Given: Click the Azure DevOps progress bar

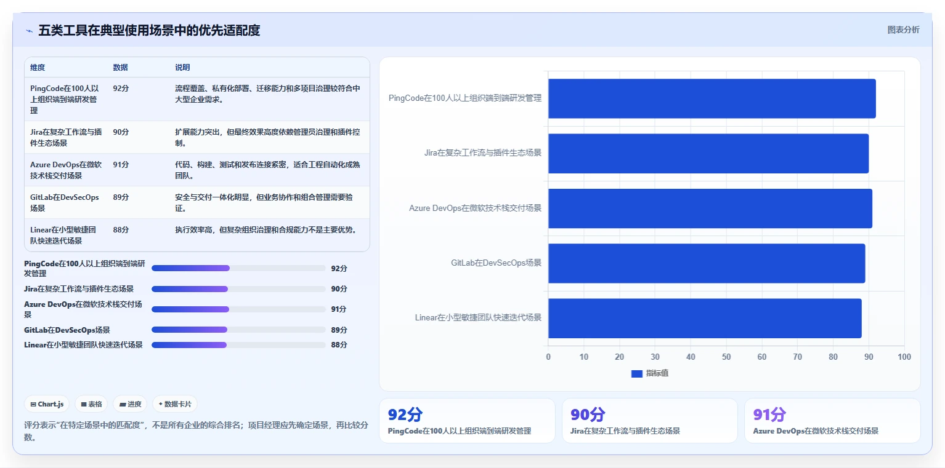Looking at the screenshot, I should [238, 309].
